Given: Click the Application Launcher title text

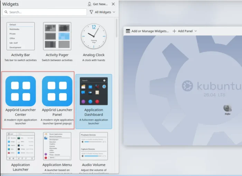Looking at the screenshot, I should click(20, 167).
